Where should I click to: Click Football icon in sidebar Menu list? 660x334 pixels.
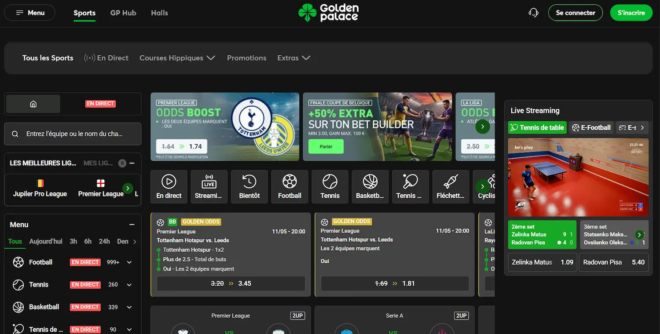tap(18, 262)
